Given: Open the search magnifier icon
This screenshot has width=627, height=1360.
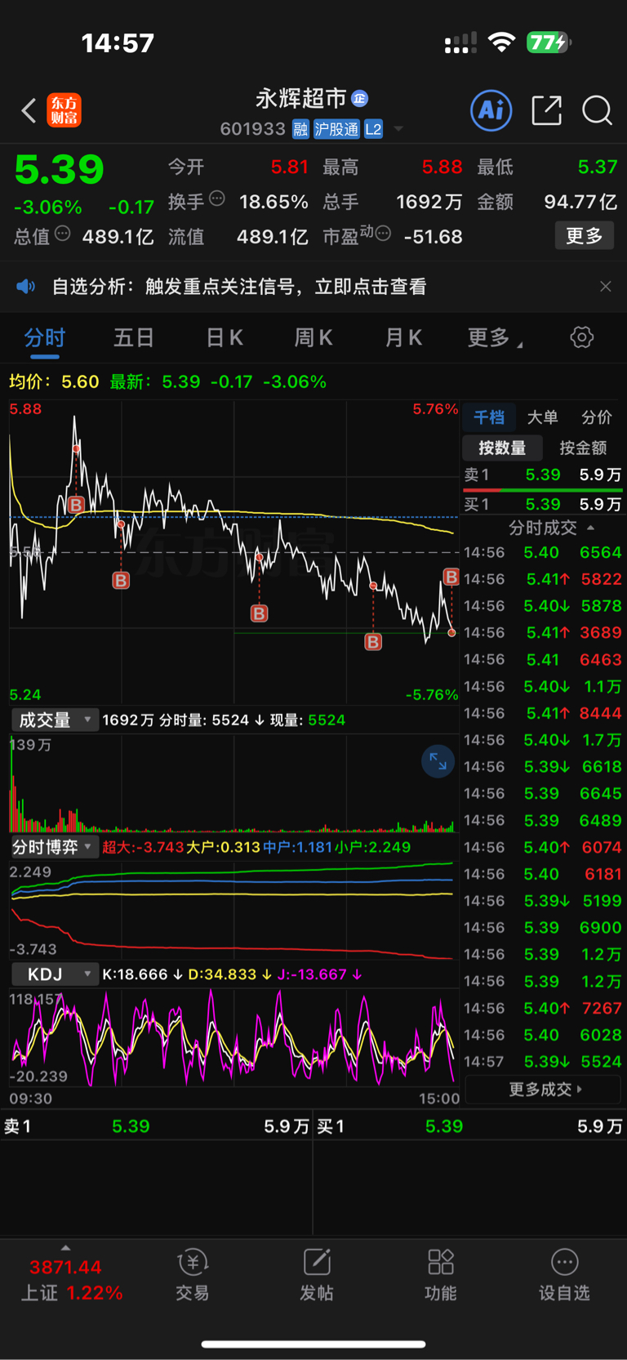Looking at the screenshot, I should click(597, 110).
